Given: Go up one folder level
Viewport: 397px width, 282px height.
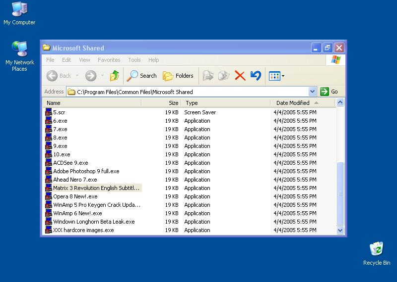Looking at the screenshot, I should coord(115,76).
